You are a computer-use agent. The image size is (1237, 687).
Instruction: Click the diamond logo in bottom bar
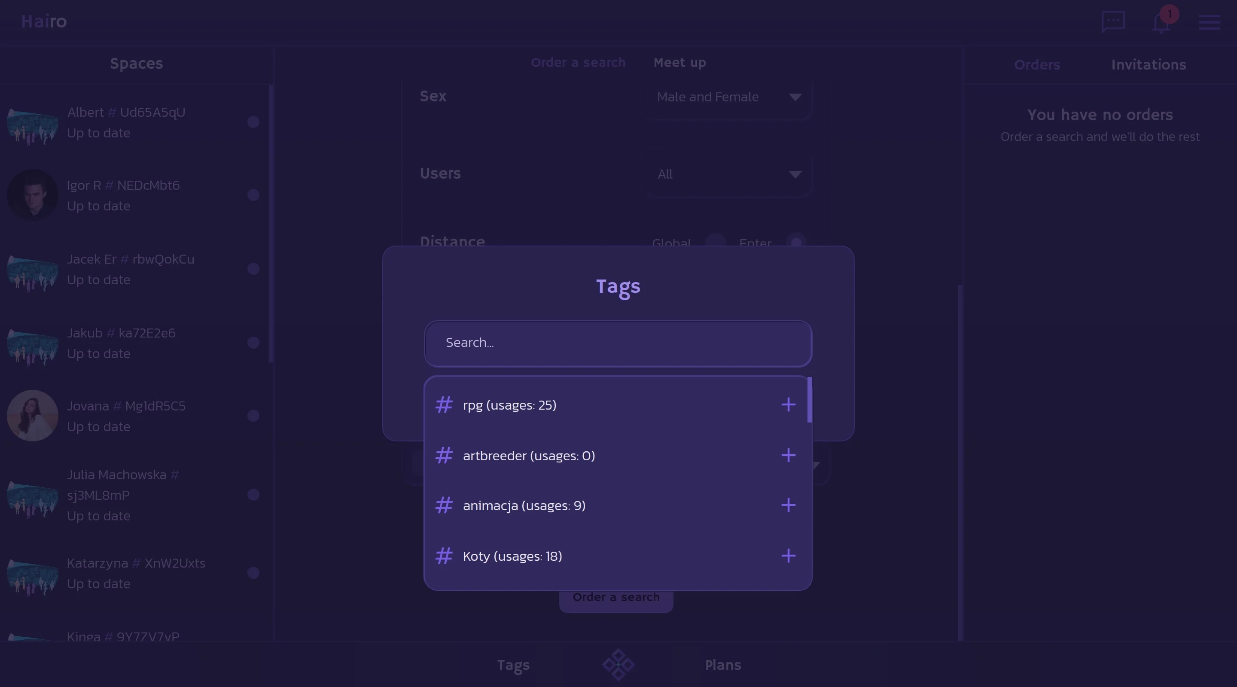pos(618,665)
